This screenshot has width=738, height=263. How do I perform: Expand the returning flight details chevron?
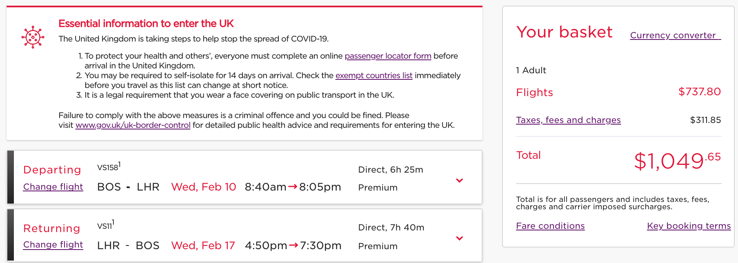(x=459, y=238)
